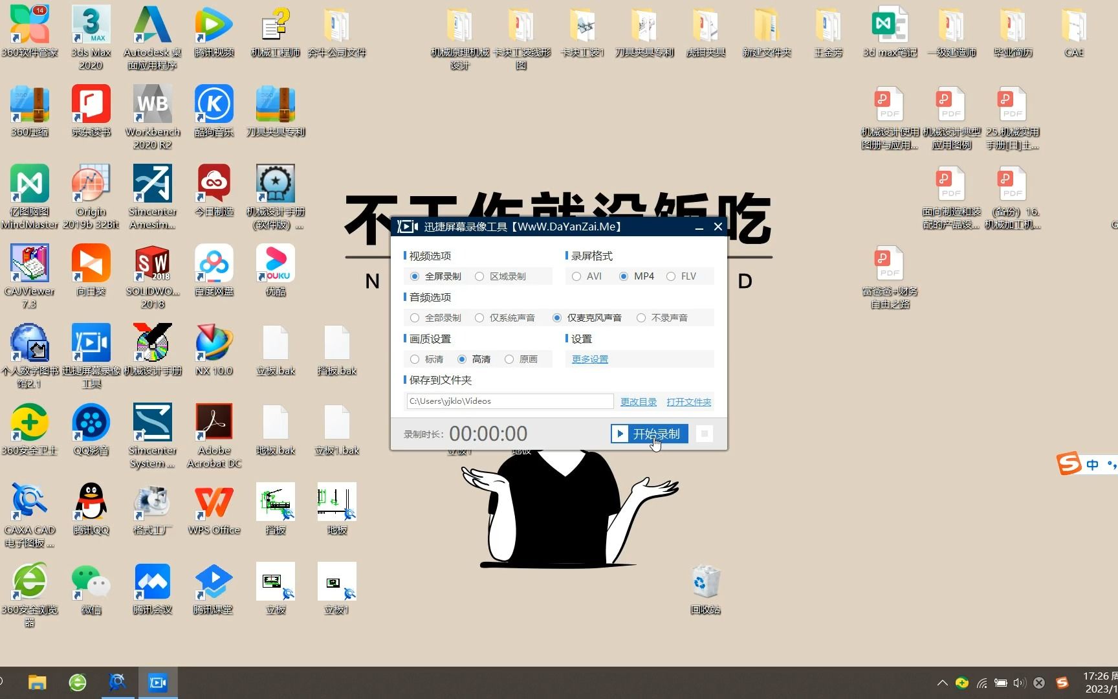The image size is (1118, 699).
Task: Minimize the 迅捷屏幕录像工具 window
Action: click(699, 227)
